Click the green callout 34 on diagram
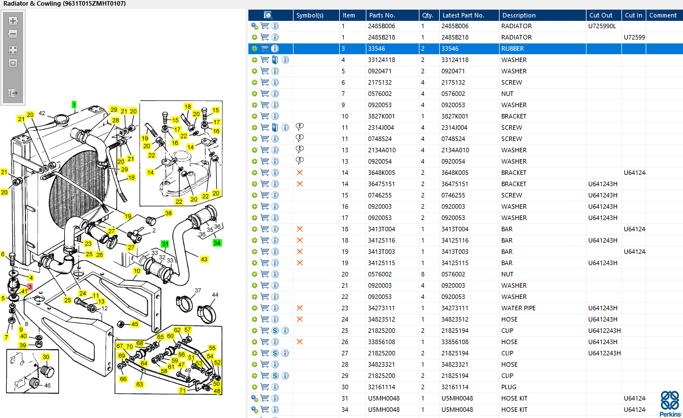This screenshot has width=683, height=418. coord(217,243)
